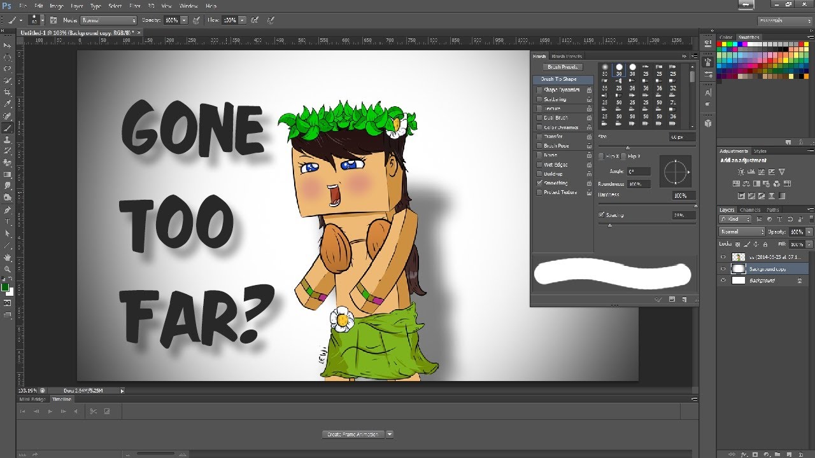Screen dimensions: 815x458
Task: Open the layer Opacity dropdown arrow
Action: click(x=809, y=232)
